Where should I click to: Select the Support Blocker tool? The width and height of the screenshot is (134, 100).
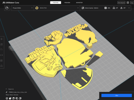[1, 66]
